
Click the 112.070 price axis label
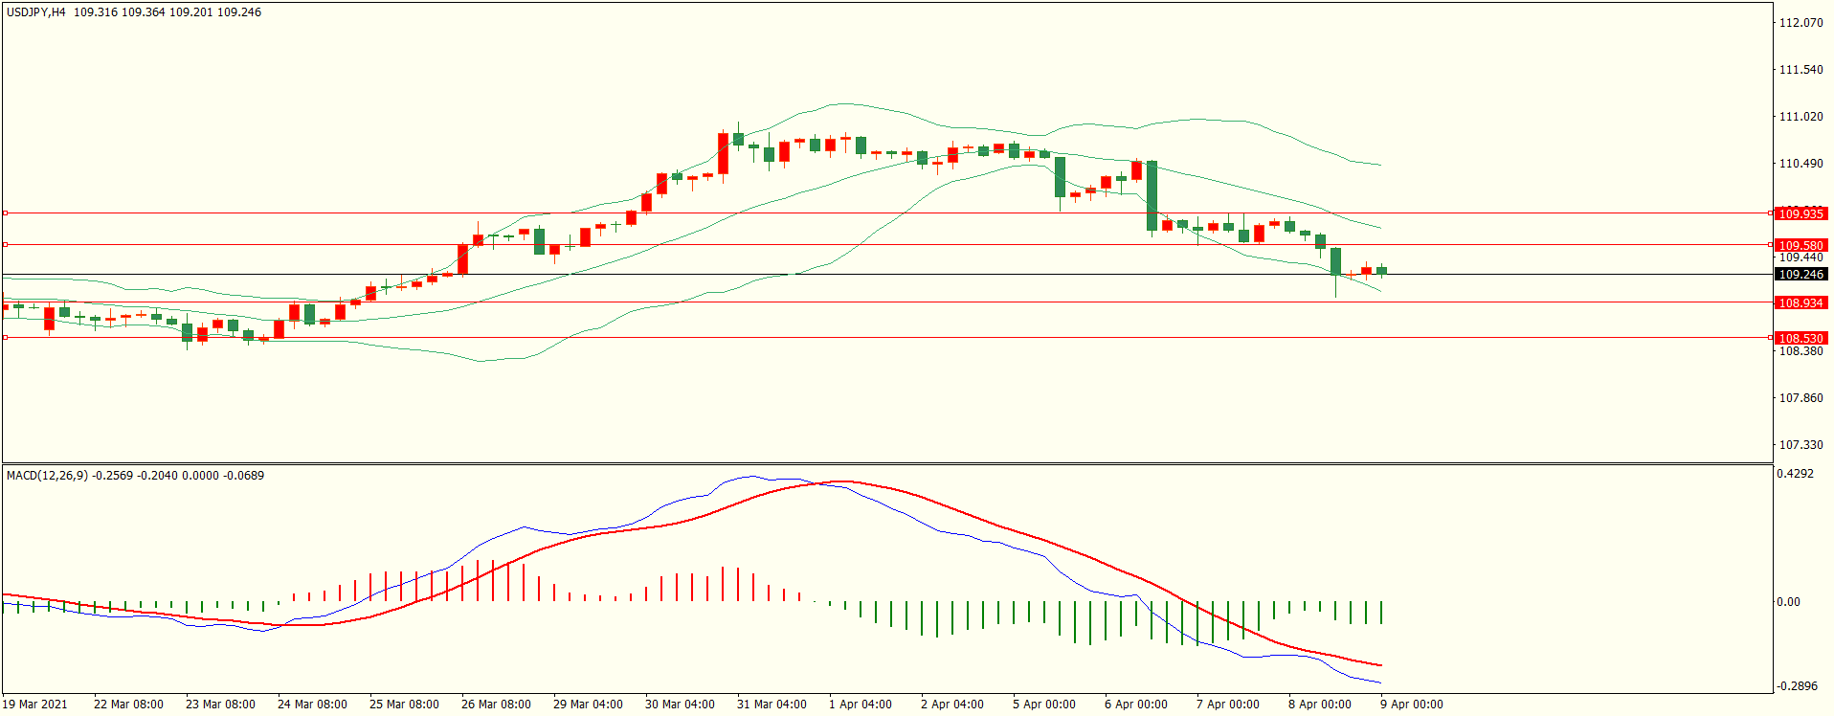1800,23
